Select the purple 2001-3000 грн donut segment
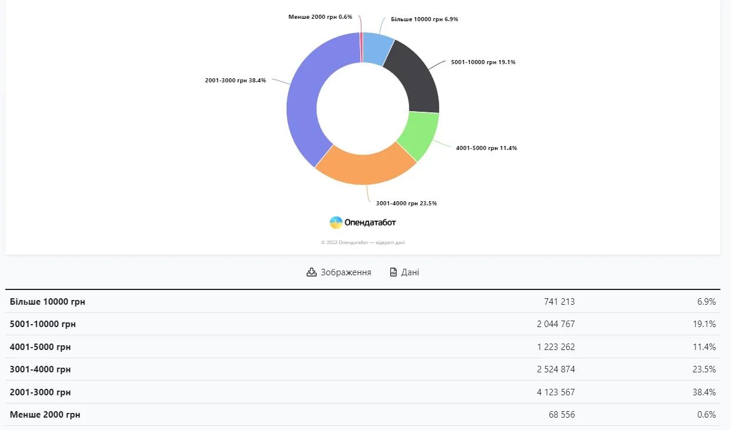731x430 pixels. [303, 106]
